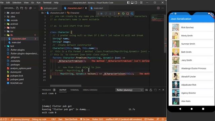The height and width of the screenshot is (121, 215).
Task: Tap the emulator Android home button
Action: click(191, 109)
